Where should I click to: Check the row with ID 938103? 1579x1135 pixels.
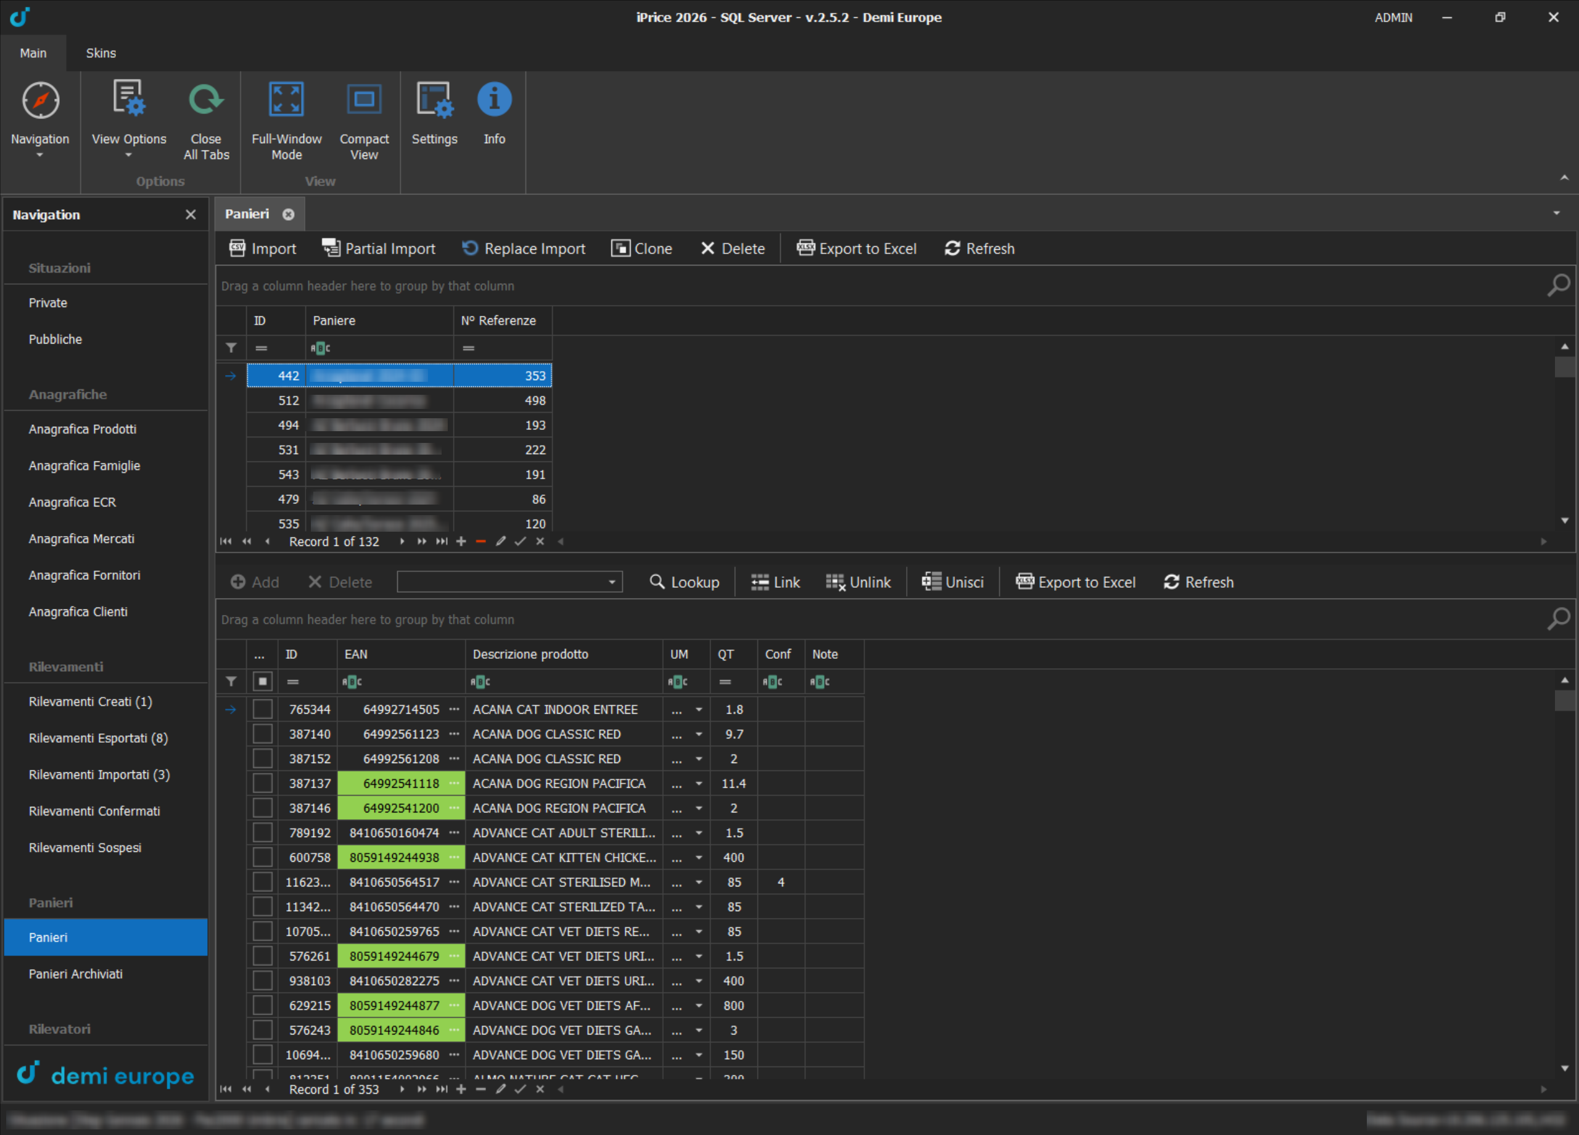coord(263,980)
